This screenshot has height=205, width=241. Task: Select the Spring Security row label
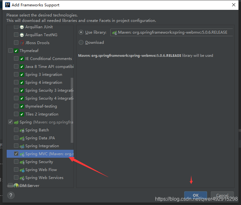[39, 162]
